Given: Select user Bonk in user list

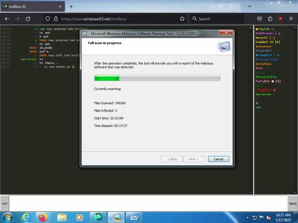Looking at the screenshot, I should click(259, 68).
